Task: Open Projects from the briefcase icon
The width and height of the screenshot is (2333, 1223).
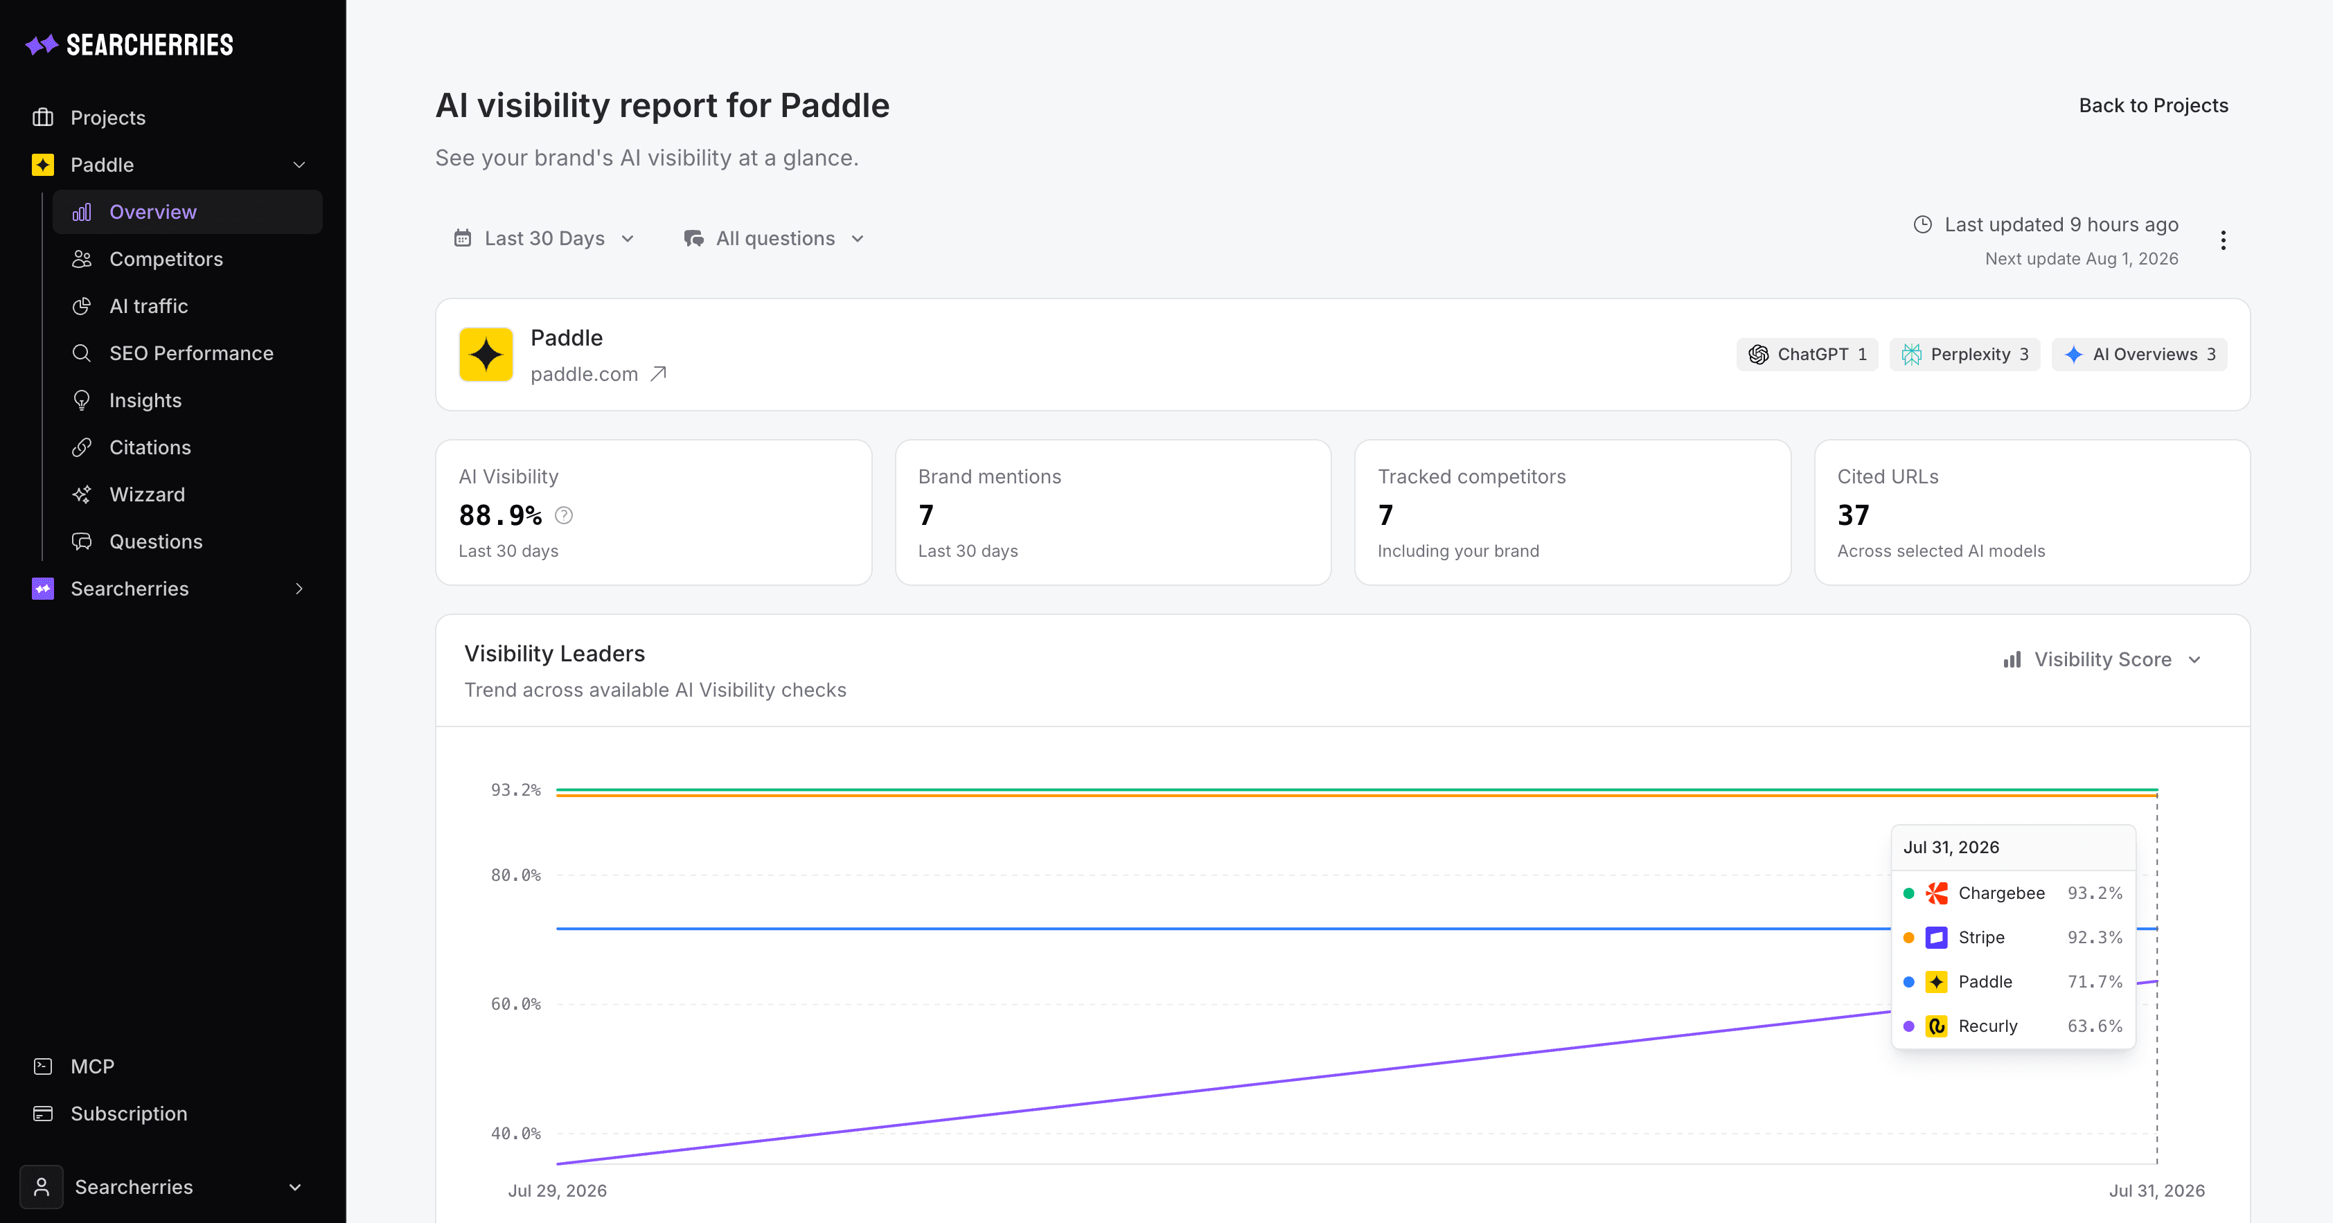Action: pos(42,117)
